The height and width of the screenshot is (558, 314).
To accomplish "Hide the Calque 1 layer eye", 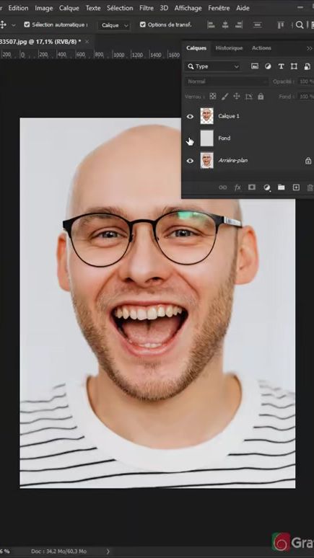I will click(x=190, y=116).
